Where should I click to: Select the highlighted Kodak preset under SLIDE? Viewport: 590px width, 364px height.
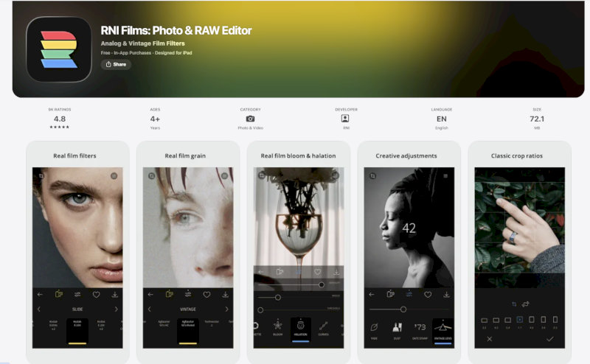[x=77, y=331]
